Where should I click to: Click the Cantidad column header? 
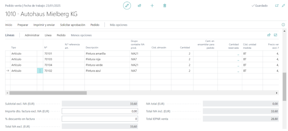pyautogui.click(x=185, y=48)
